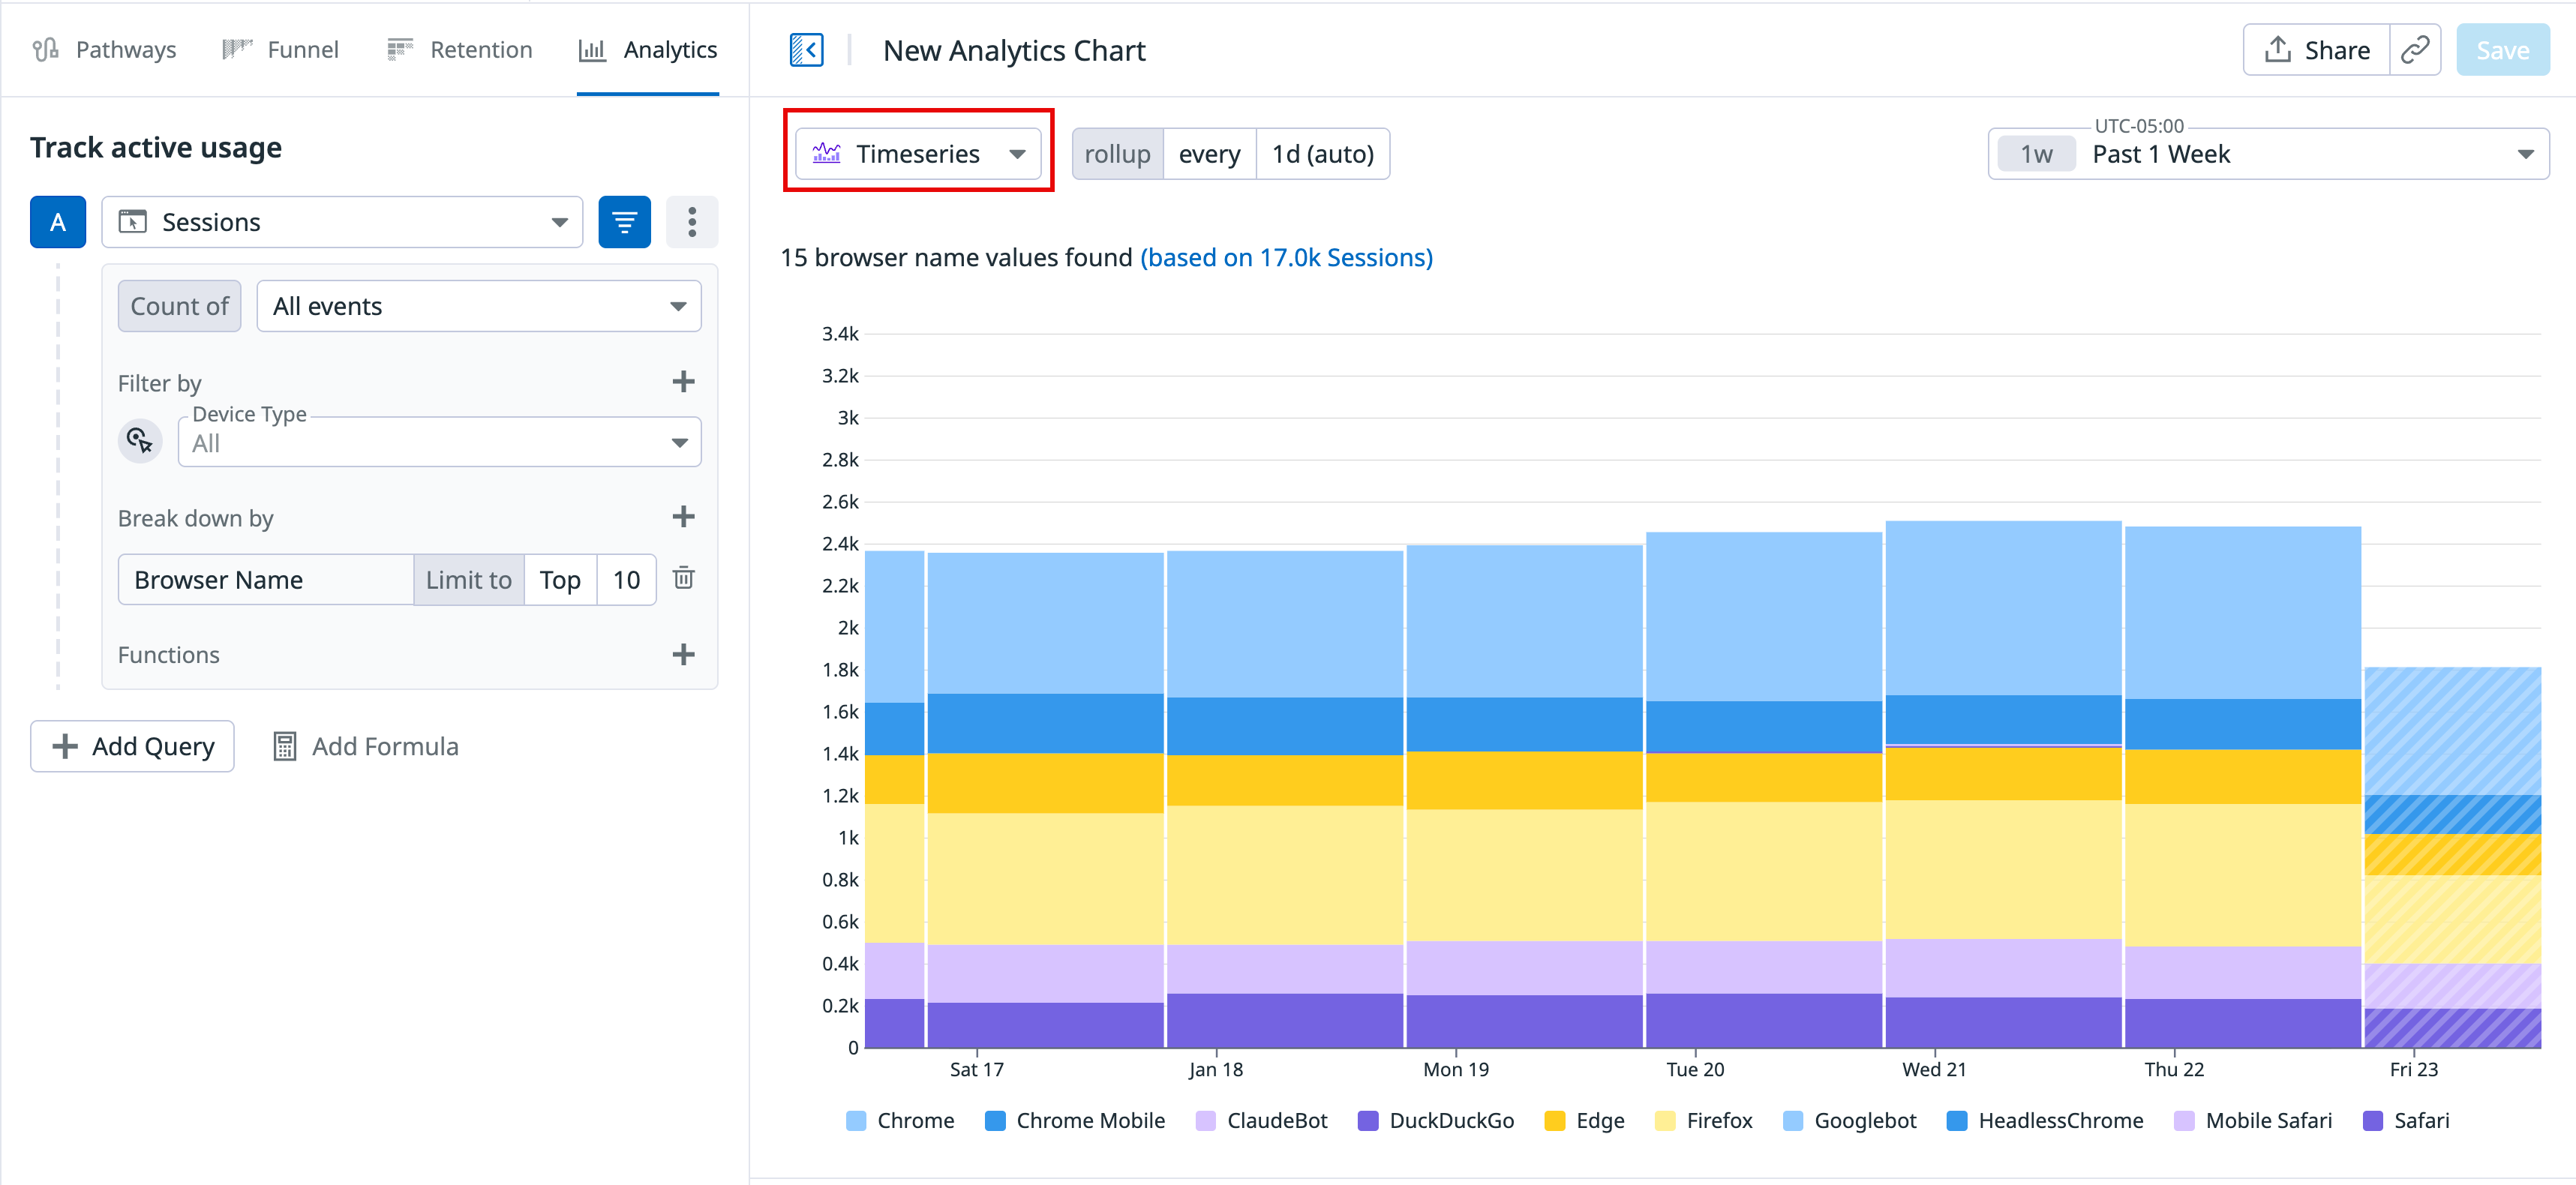Add a new Filter by condition
This screenshot has height=1185, width=2576.
[683, 382]
